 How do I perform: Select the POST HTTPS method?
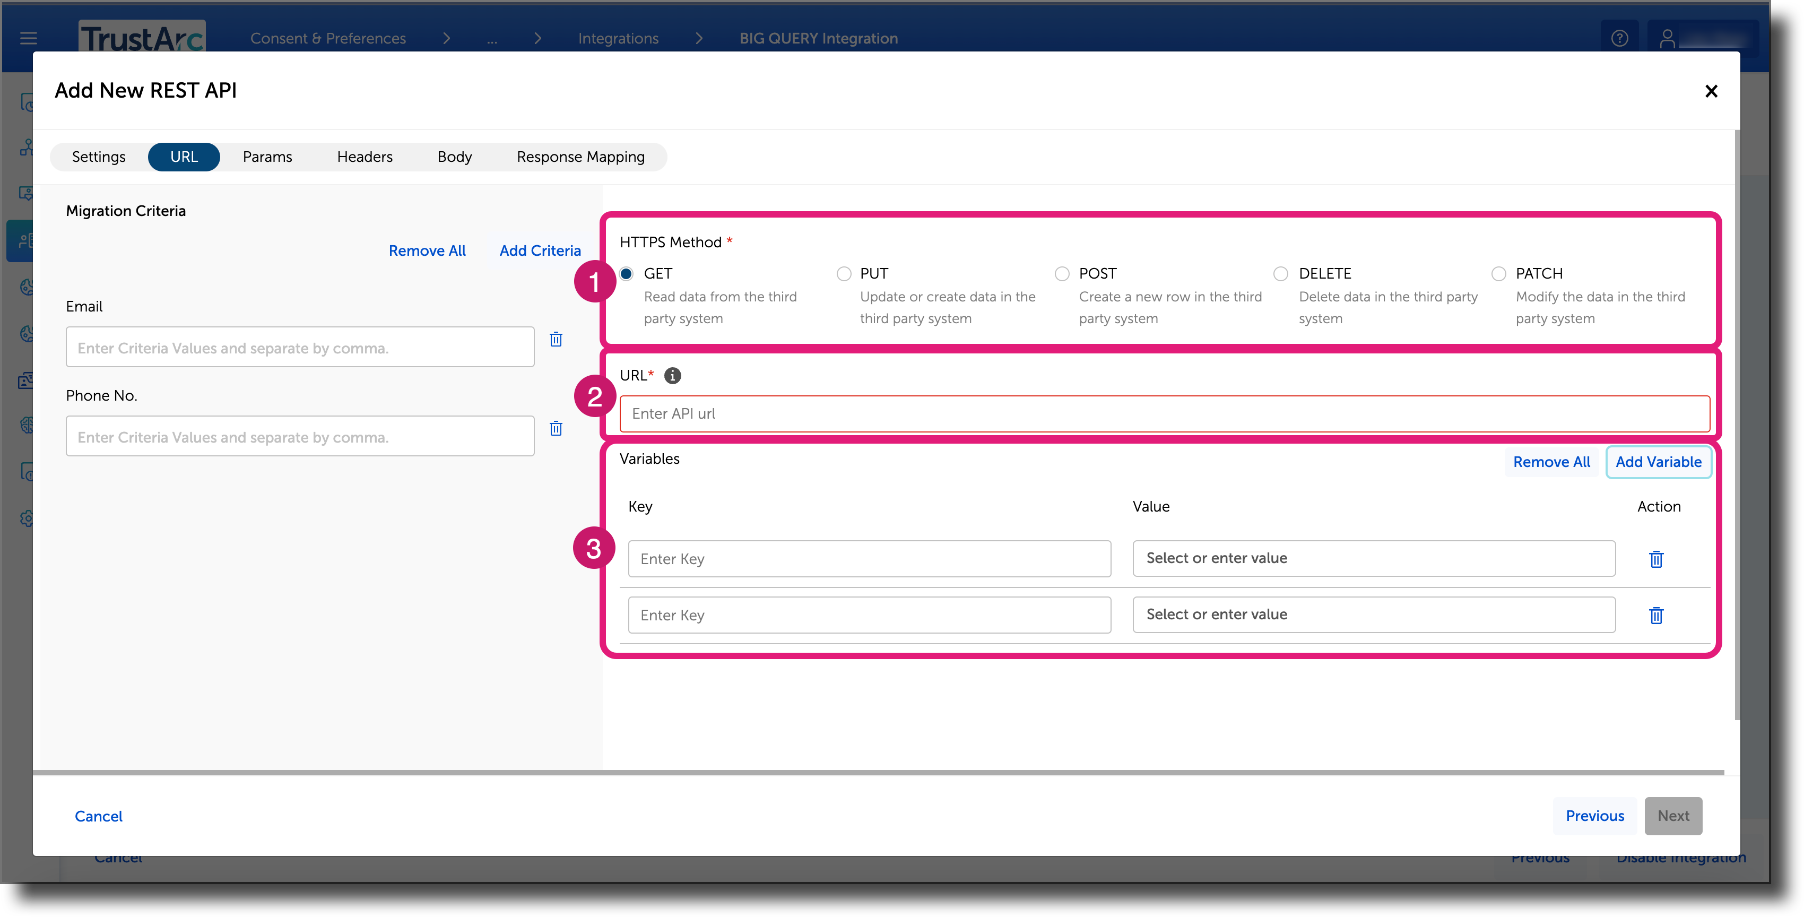1062,274
